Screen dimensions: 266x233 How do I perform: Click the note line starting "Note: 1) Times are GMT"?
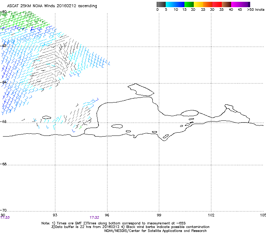tap(114, 223)
